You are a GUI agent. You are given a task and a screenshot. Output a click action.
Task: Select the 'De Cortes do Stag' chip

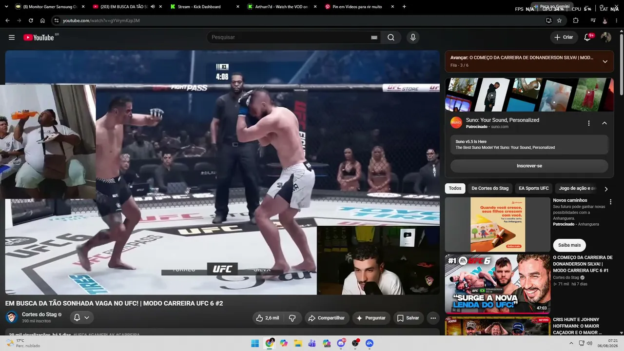[x=490, y=188]
